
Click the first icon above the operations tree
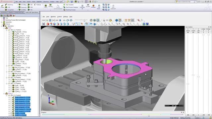click(x=1, y=16)
